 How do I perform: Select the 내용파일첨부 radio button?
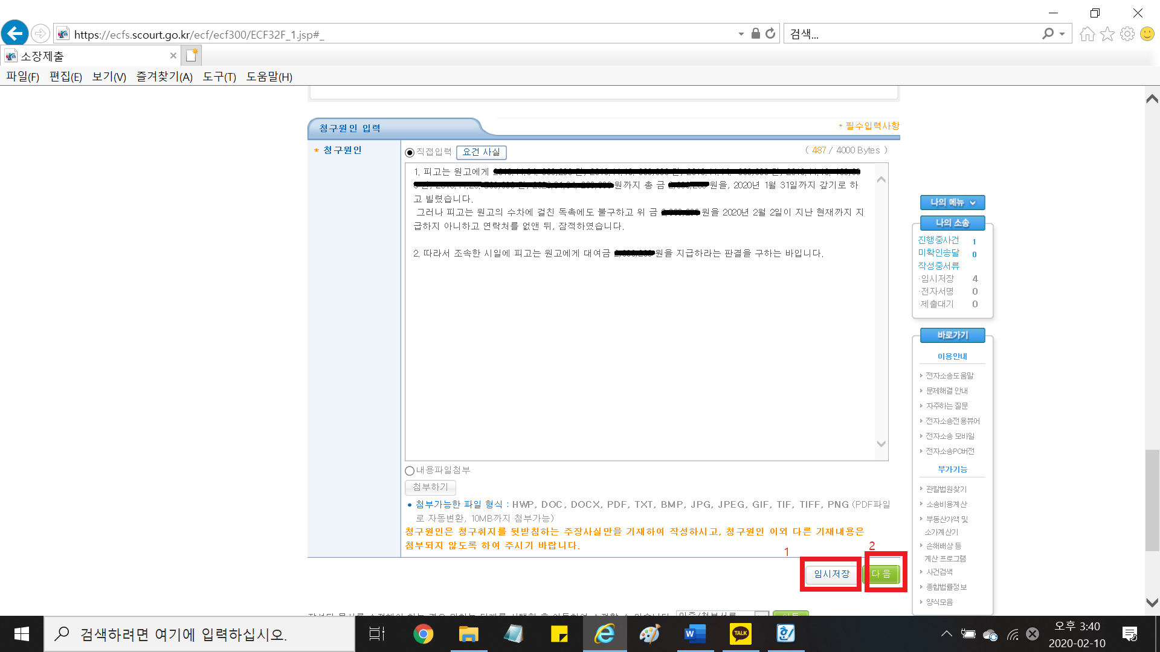click(x=410, y=471)
